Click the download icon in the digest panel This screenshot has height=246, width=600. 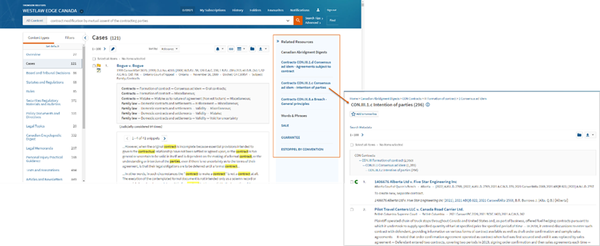point(589,135)
